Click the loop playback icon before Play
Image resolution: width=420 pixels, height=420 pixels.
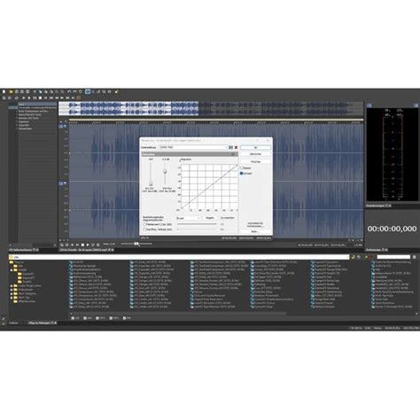[17, 97]
